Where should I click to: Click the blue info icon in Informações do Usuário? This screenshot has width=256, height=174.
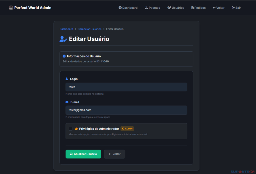pos(64,56)
